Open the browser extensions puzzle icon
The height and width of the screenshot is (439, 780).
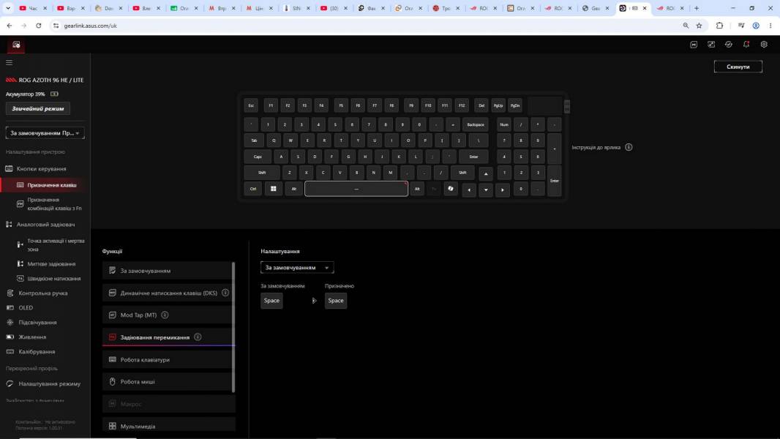(719, 26)
